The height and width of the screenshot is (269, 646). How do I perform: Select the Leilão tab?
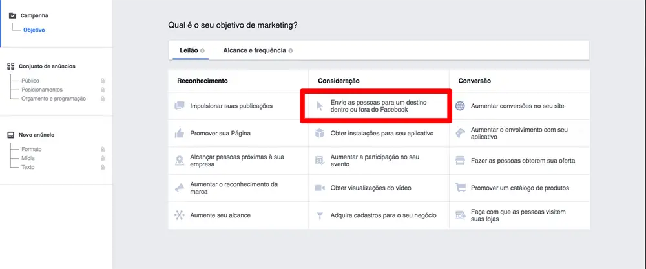click(188, 50)
